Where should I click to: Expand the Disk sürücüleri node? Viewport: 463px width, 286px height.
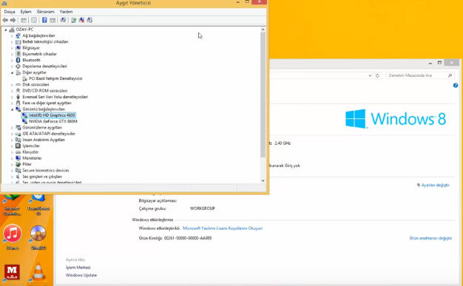(x=12, y=85)
